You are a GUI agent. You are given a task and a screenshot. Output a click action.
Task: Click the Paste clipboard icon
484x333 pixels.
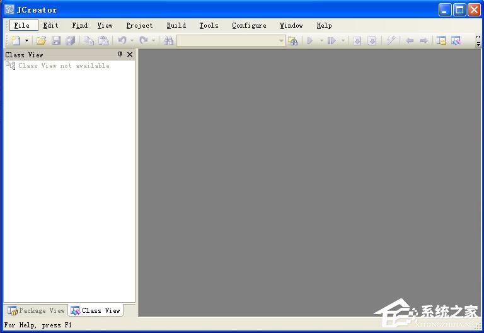pyautogui.click(x=103, y=40)
